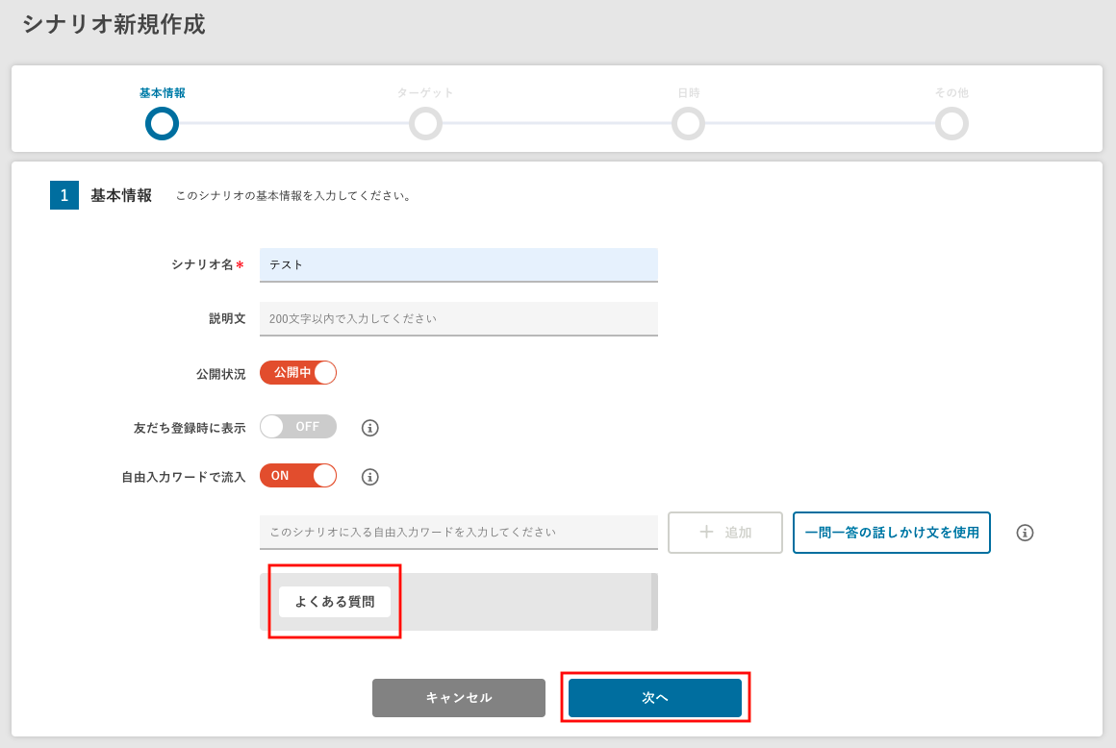Screen dimensions: 1116x748
Task: Select the 日時 step circle
Action: pos(688,123)
